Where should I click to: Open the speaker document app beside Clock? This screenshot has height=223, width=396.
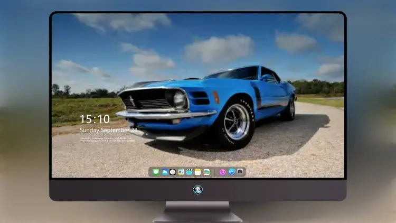coord(181,172)
